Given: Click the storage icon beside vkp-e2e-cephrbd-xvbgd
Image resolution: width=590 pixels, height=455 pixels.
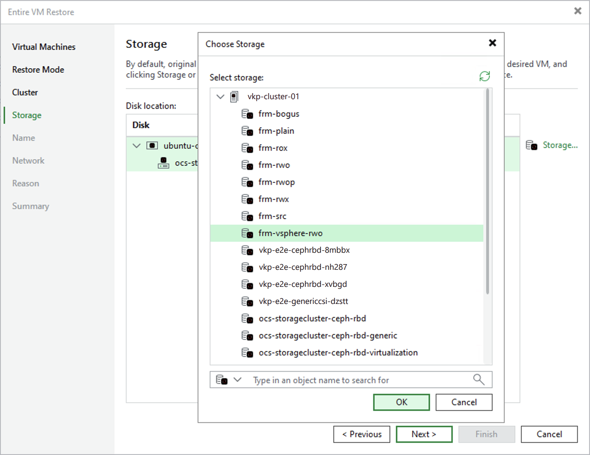Looking at the screenshot, I should [x=247, y=285].
